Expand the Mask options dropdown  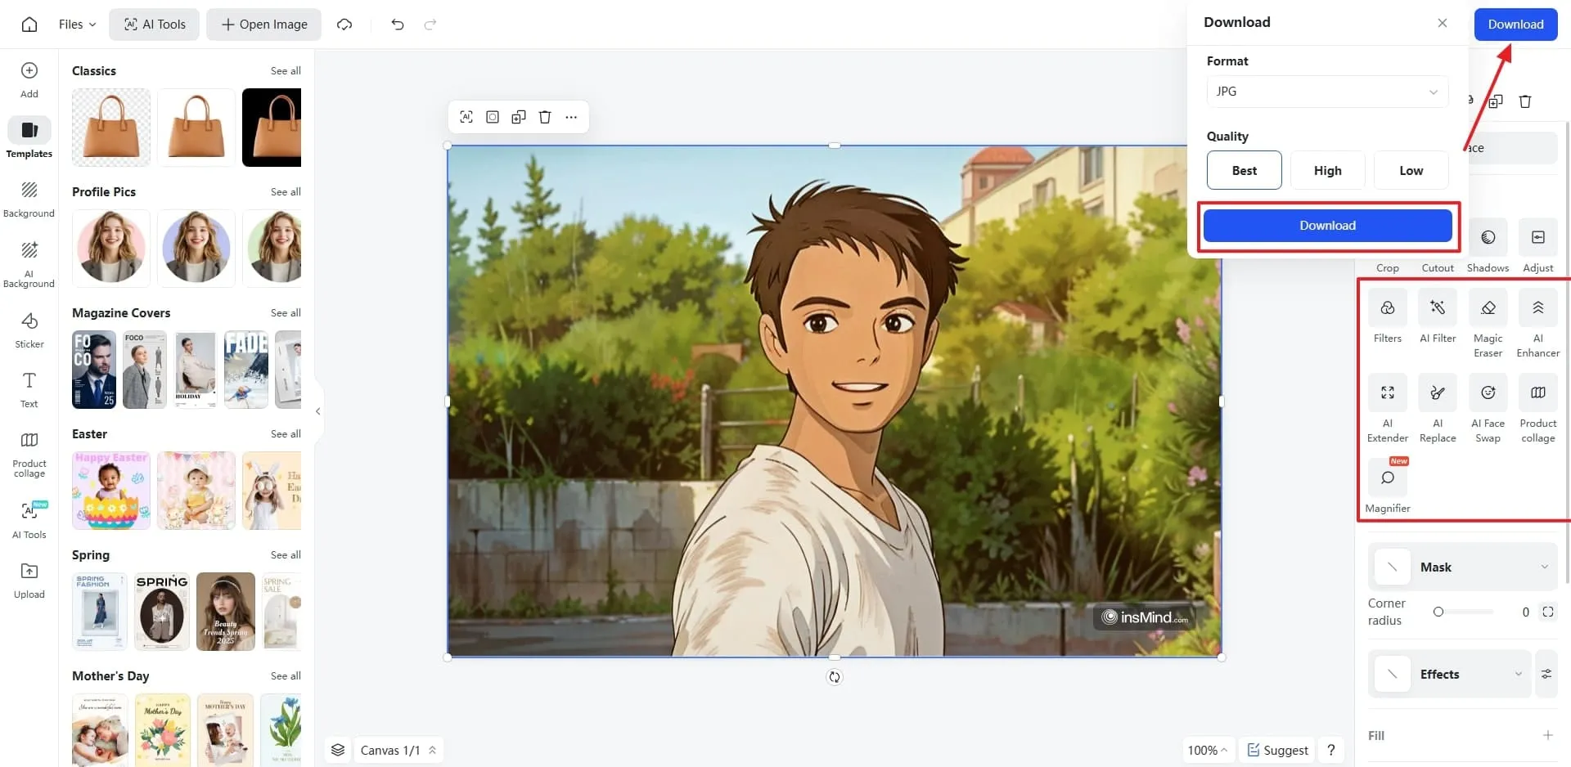click(1544, 567)
